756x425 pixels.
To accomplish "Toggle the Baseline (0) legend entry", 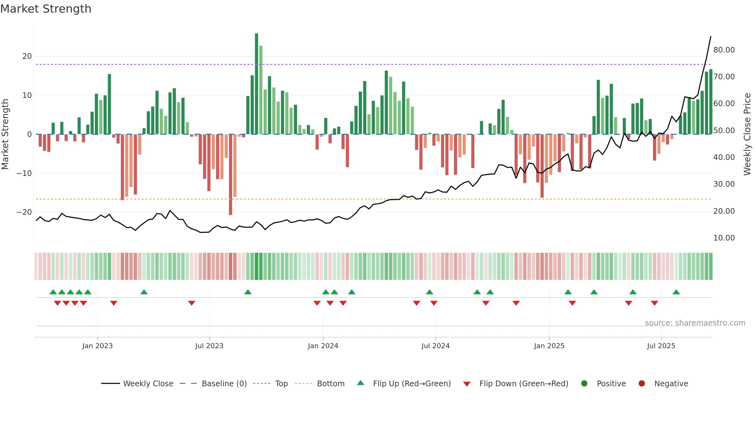I will point(213,383).
